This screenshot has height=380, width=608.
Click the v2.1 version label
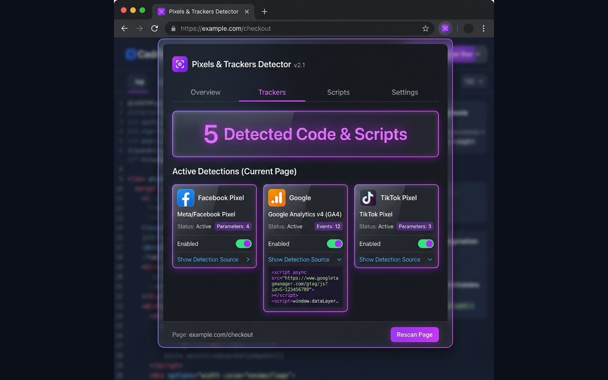[299, 65]
